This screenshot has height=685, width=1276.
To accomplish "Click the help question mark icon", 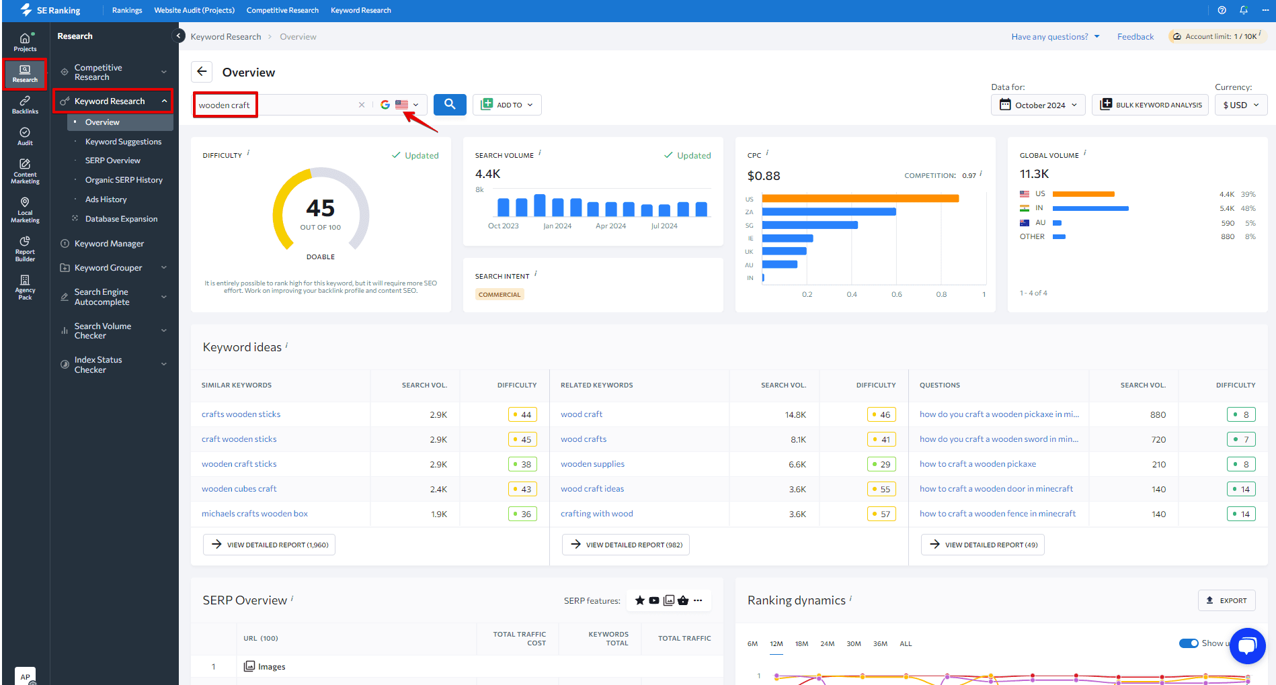I will pos(1222,10).
